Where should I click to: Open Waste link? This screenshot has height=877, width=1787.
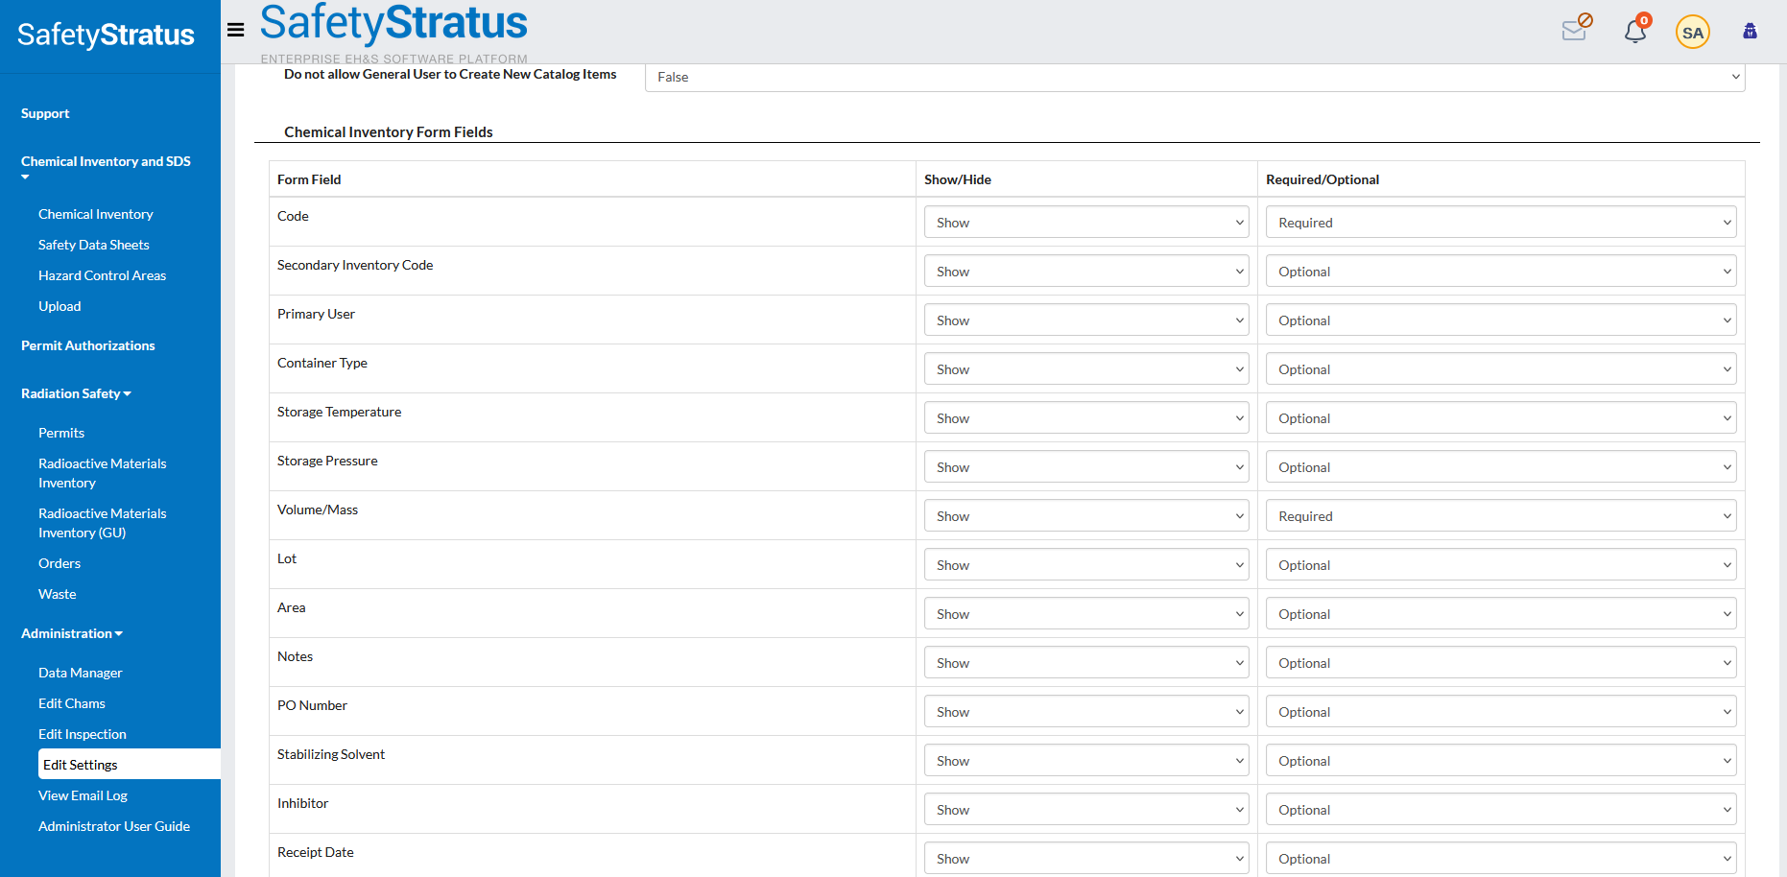[58, 594]
